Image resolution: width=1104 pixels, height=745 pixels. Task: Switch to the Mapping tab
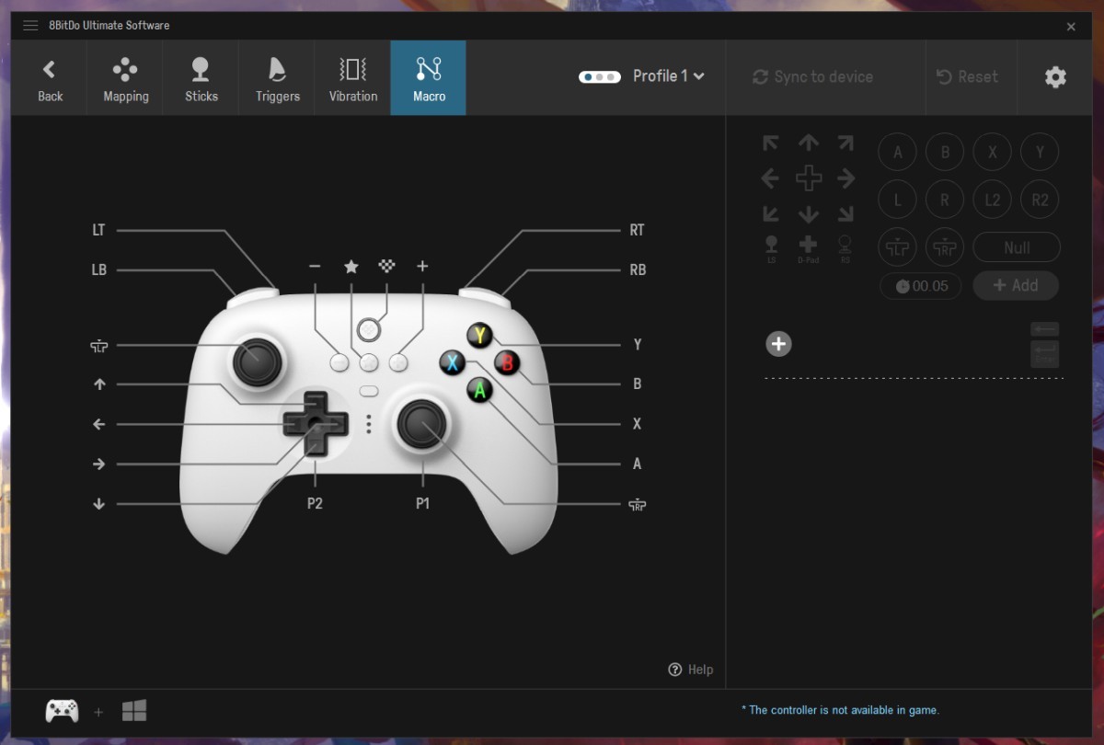pos(126,78)
